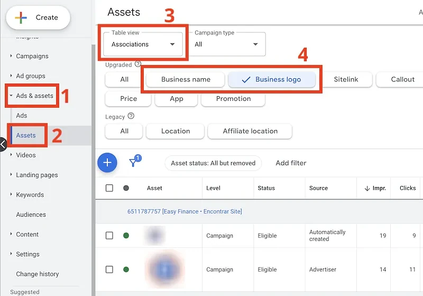
Task: Open the Table view Associations dropdown
Action: point(143,44)
